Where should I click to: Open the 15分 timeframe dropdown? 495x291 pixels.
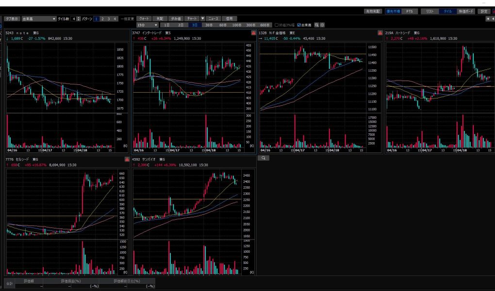(x=148, y=25)
